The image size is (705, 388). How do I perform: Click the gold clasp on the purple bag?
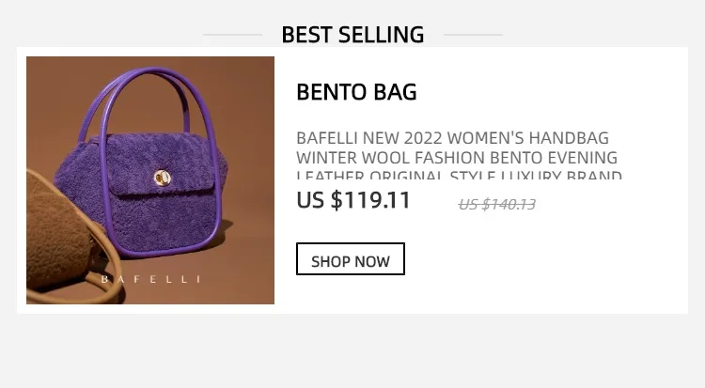coord(163,178)
